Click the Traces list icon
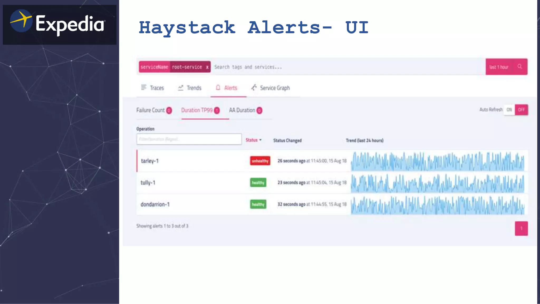The height and width of the screenshot is (304, 540). tap(143, 87)
